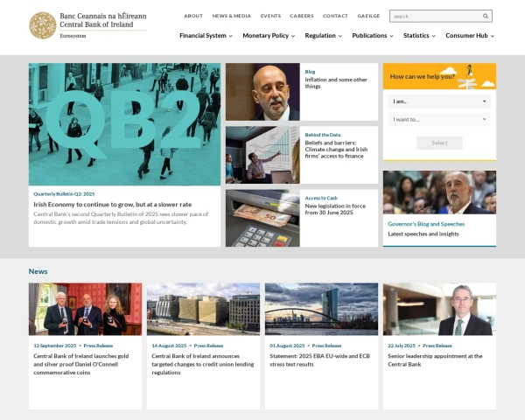This screenshot has height=420, width=525.
Task: Open the Contact page
Action: click(x=335, y=16)
